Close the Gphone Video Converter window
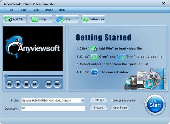Image resolution: width=170 pixels, height=124 pixels. click(163, 3)
